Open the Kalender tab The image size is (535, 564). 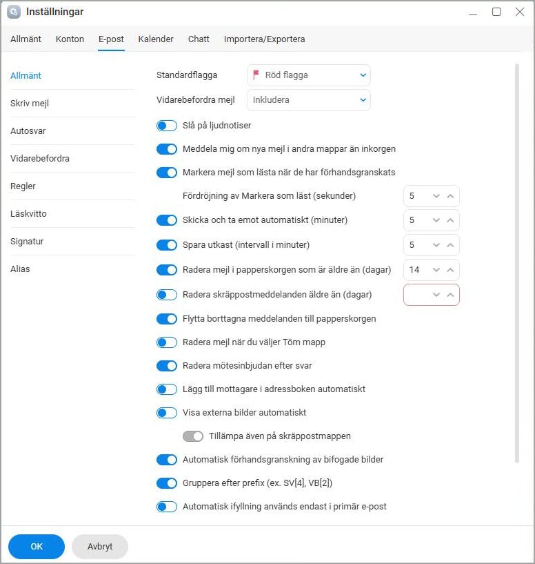click(x=156, y=39)
